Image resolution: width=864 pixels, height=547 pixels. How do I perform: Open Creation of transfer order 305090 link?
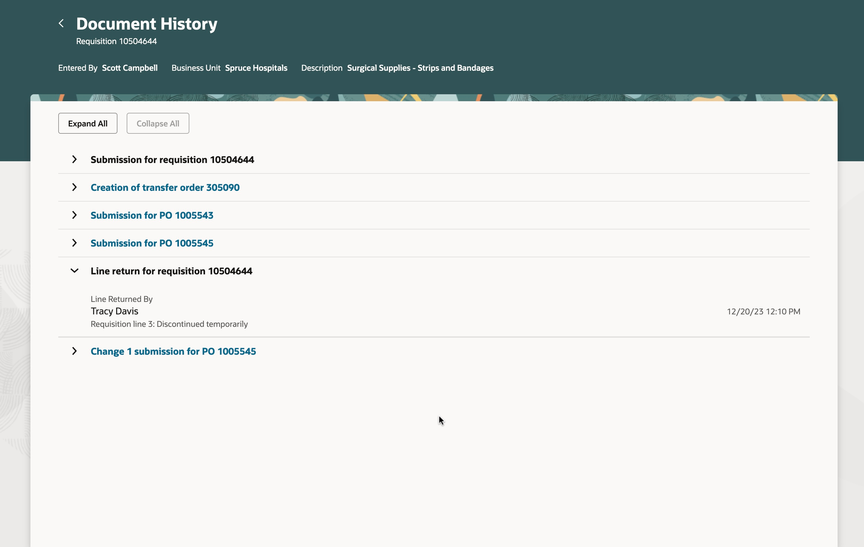pyautogui.click(x=165, y=187)
